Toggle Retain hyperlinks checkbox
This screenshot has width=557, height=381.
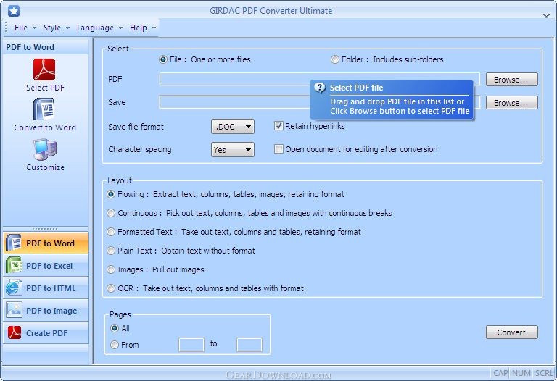pyautogui.click(x=278, y=126)
